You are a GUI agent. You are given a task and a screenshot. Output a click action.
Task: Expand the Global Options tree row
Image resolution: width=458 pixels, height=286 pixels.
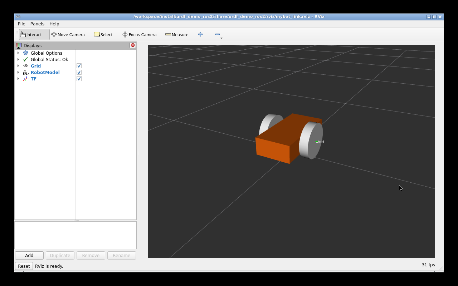(x=18, y=53)
